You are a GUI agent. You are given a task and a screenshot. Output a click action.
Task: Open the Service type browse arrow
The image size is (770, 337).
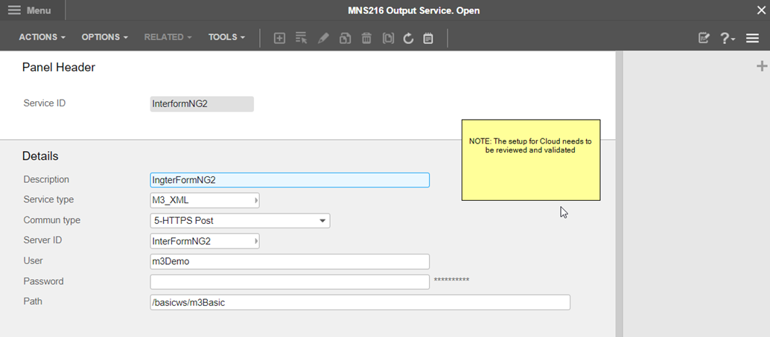click(256, 200)
